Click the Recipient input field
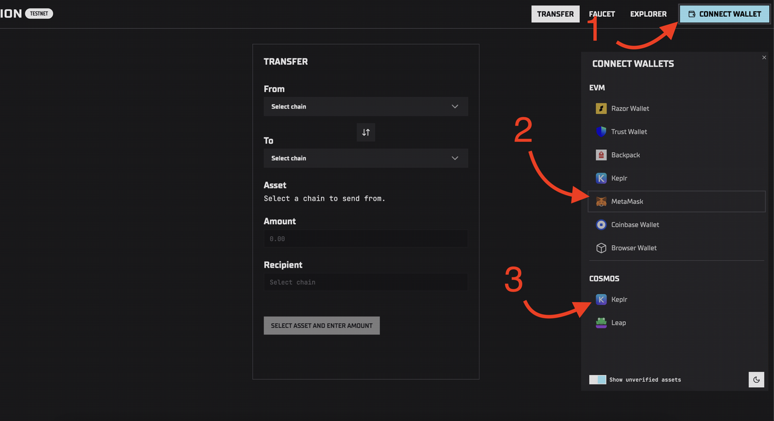Viewport: 774px width, 421px height. coord(366,282)
